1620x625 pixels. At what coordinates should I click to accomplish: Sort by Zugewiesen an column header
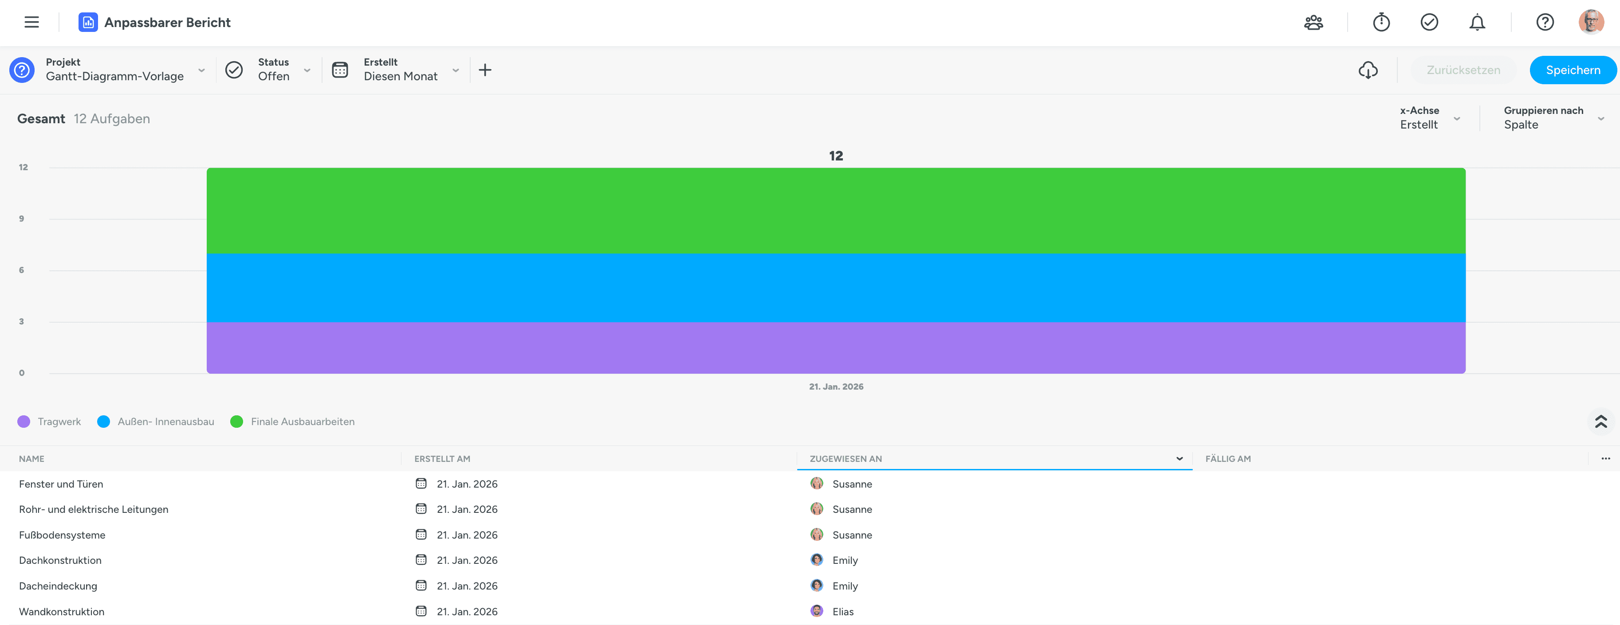pyautogui.click(x=846, y=458)
